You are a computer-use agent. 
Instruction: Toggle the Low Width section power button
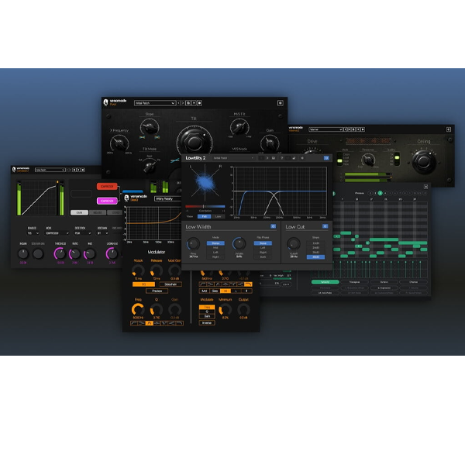pos(273,226)
